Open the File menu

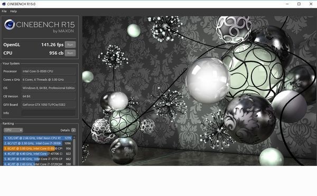(x=4, y=11)
